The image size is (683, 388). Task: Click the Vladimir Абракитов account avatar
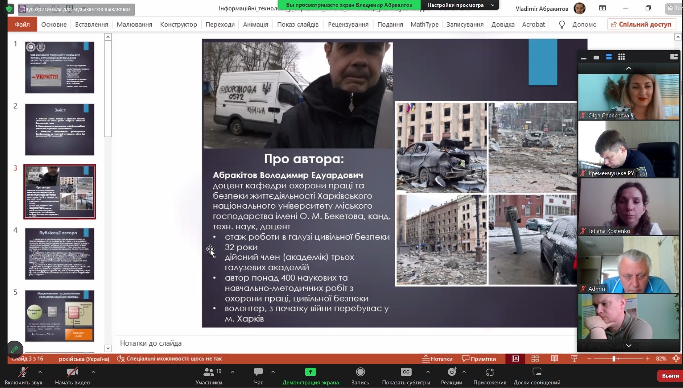coord(579,8)
